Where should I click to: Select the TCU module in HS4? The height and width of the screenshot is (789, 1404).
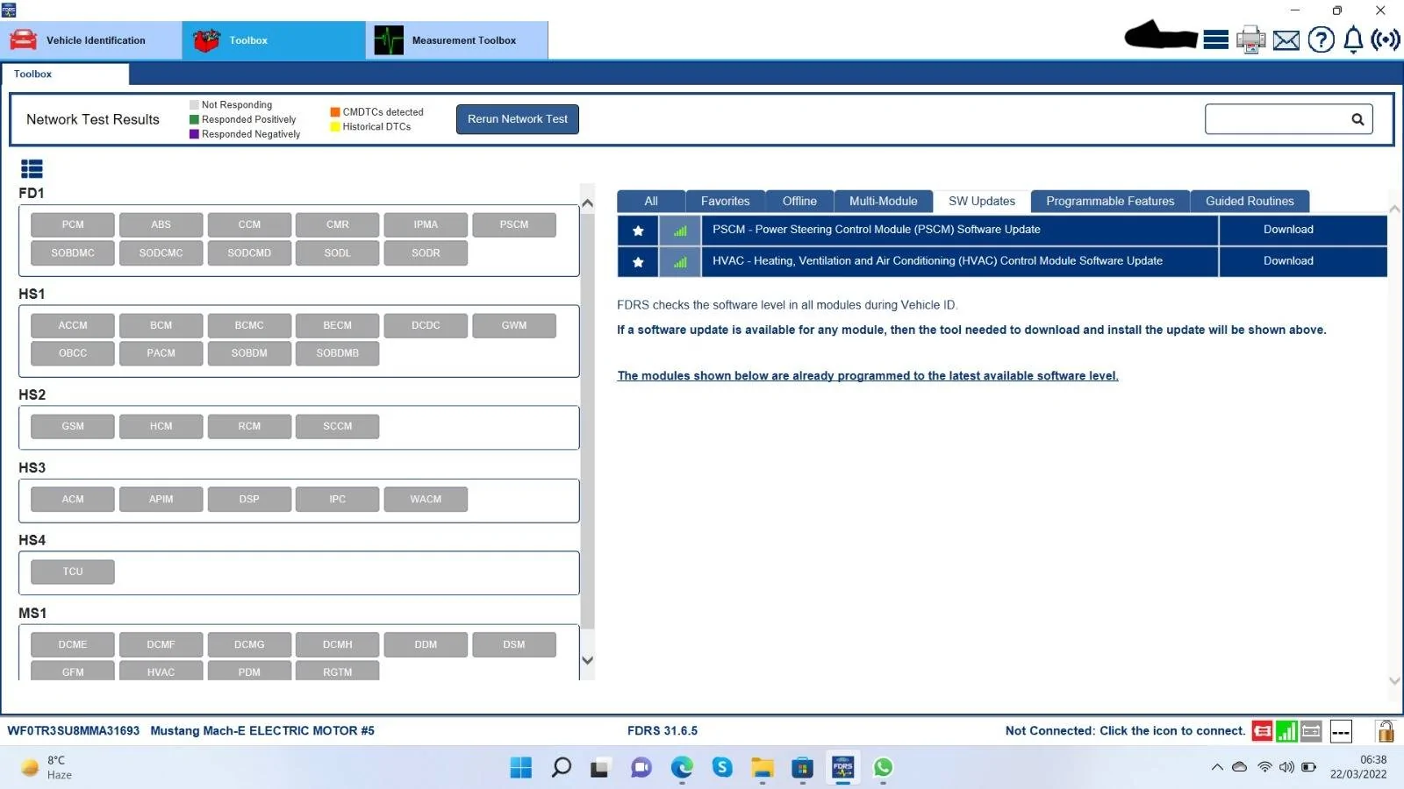point(73,572)
